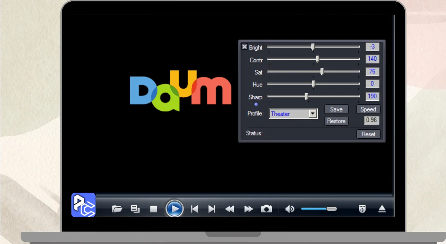Click the speed value field showing 0.96
Viewport: 446px width, 244px height.
pos(372,120)
